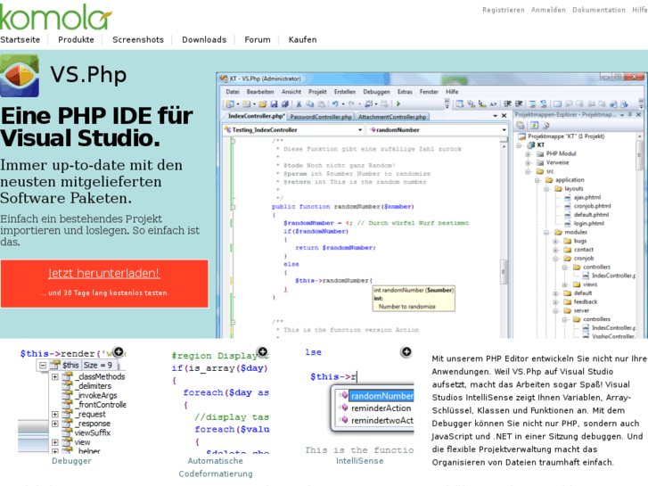The height and width of the screenshot is (486, 648).
Task: Click the ajax.phtml file icon
Action: click(568, 197)
